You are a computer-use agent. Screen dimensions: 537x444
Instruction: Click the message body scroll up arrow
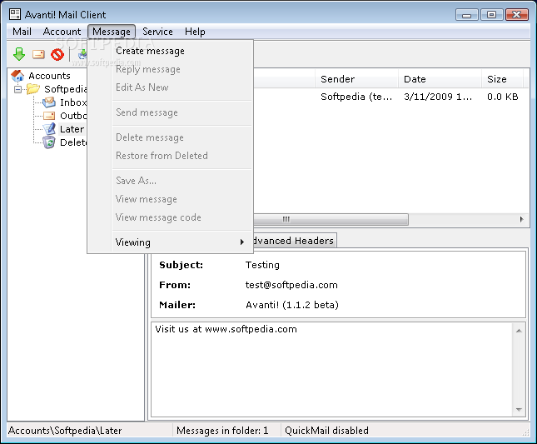(x=519, y=331)
